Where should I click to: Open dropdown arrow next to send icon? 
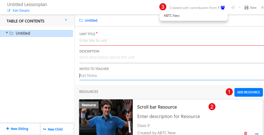pyautogui.click(x=239, y=8)
